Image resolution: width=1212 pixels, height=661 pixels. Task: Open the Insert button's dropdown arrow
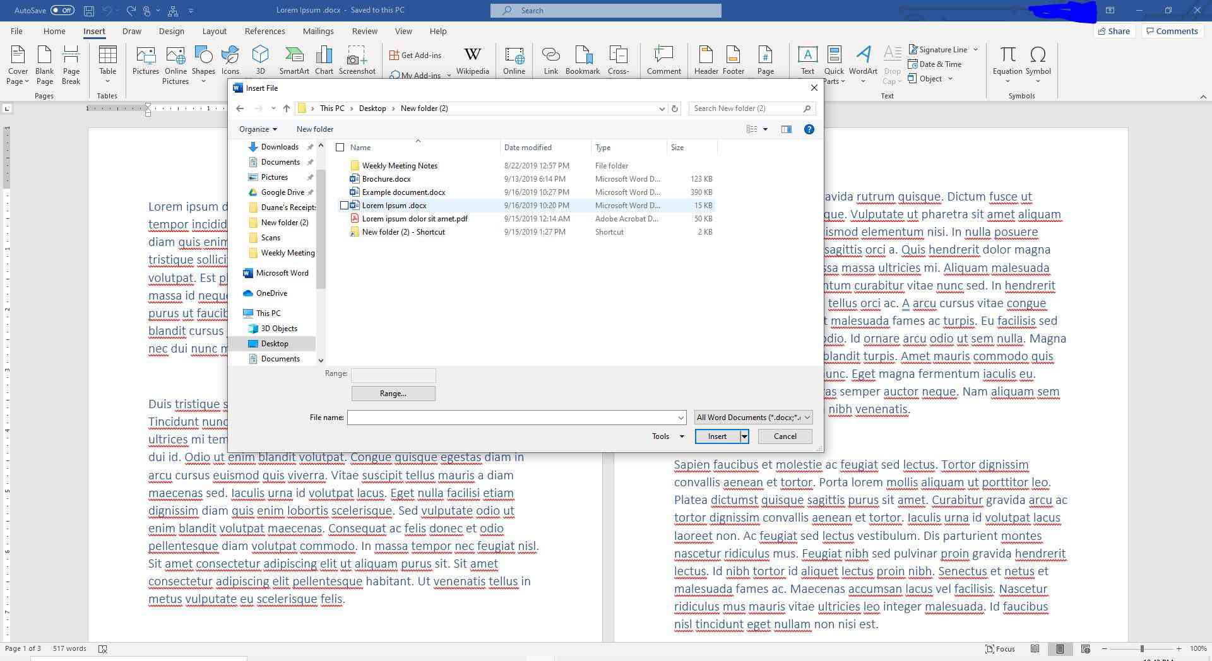pos(744,436)
